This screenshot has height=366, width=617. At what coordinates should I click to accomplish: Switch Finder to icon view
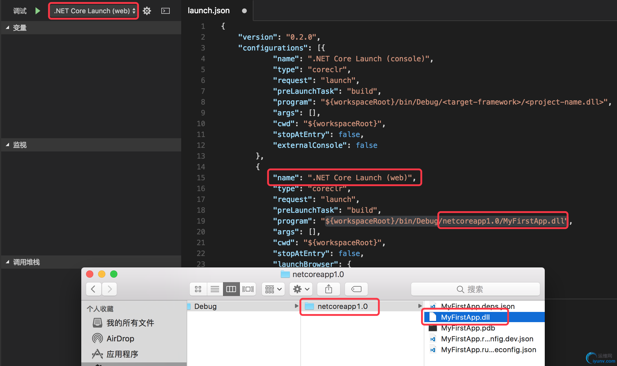[x=198, y=289]
